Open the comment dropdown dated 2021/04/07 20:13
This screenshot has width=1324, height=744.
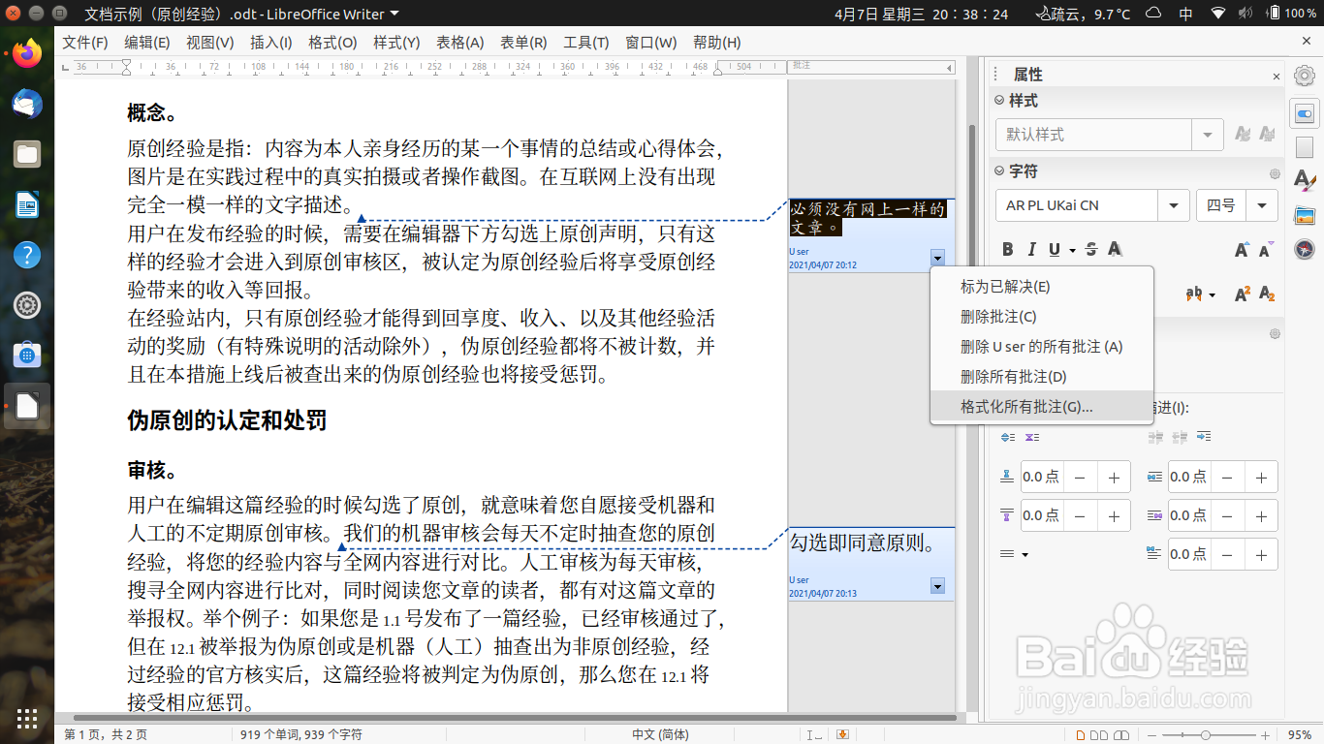tap(936, 586)
